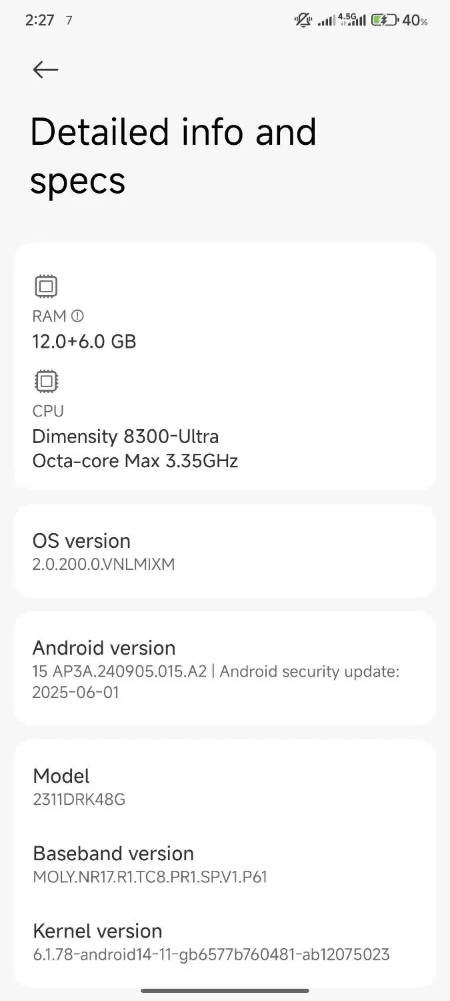This screenshot has height=1001, width=450.
Task: Tap the back arrow to go back
Action: point(45,69)
